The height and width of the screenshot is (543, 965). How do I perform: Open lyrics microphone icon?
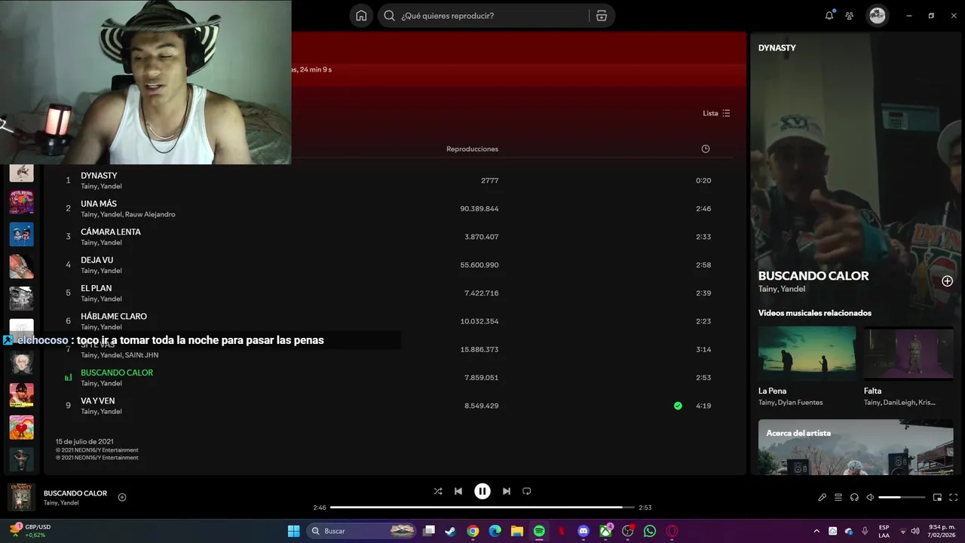(823, 497)
